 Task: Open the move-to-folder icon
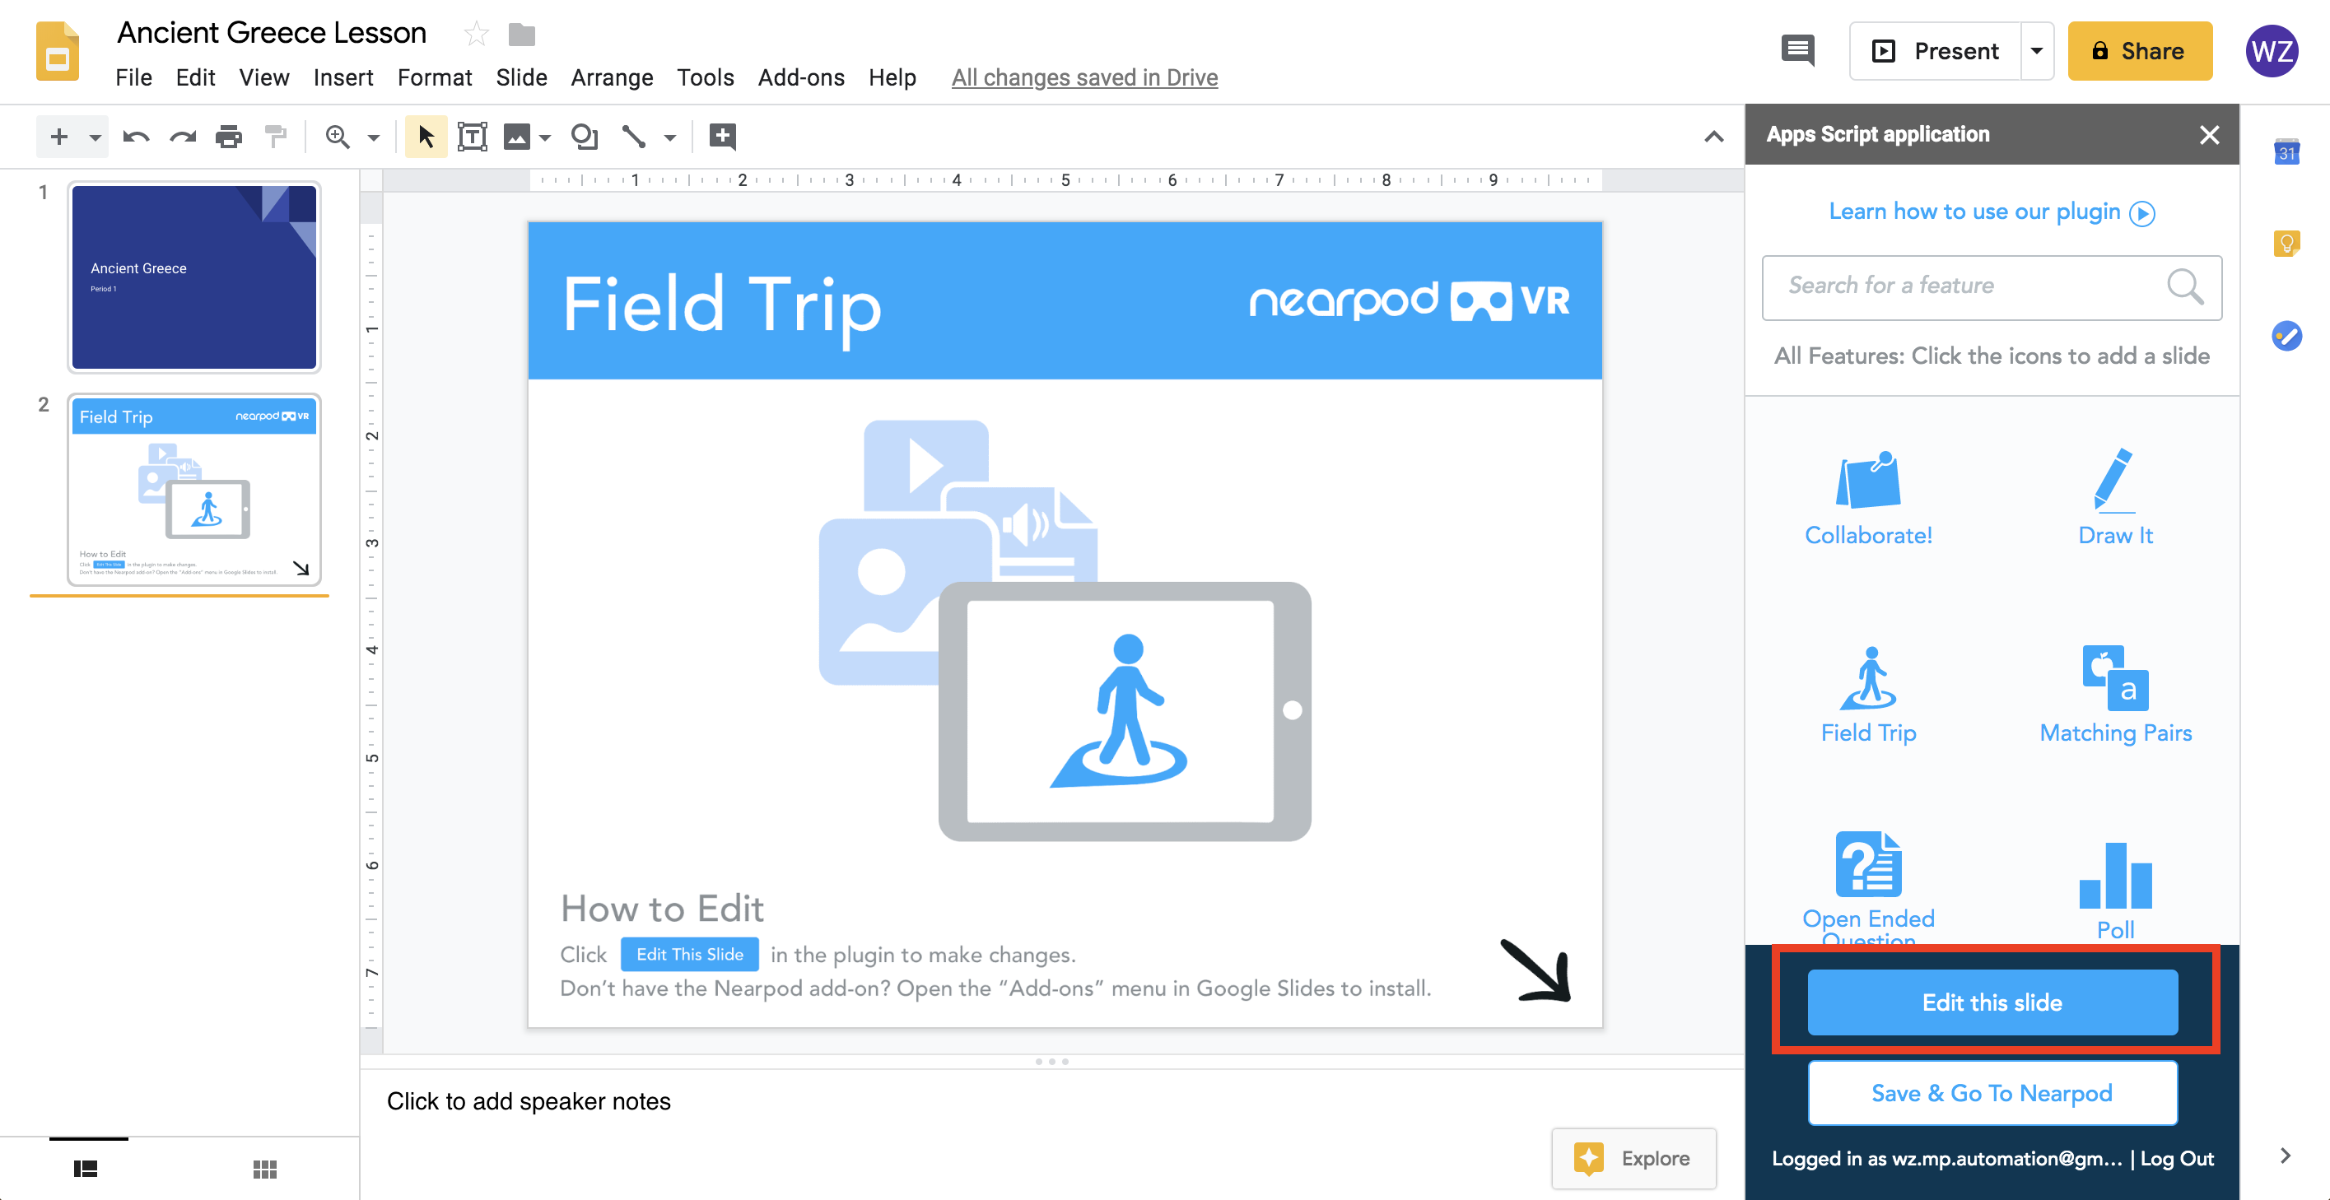pos(522,35)
